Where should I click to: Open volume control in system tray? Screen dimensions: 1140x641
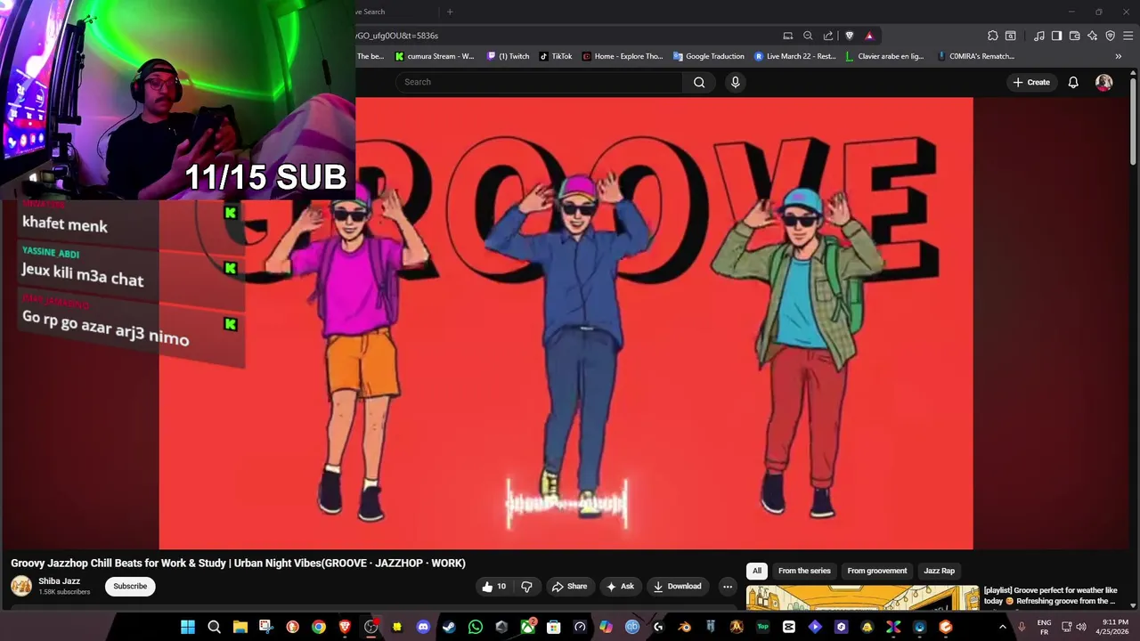1081,627
